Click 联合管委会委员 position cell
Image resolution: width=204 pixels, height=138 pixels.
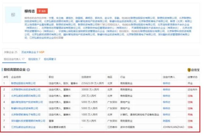pos(57,127)
